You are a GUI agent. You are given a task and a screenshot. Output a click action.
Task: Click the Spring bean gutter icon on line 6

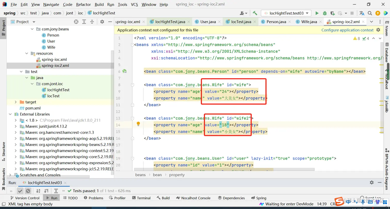pos(125,71)
